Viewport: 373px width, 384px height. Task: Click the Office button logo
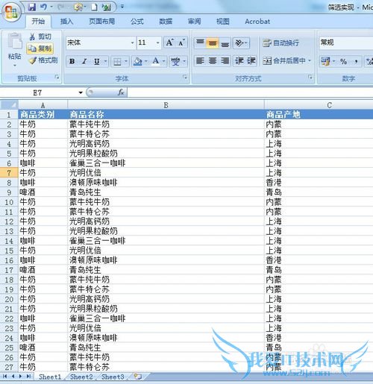[11, 12]
